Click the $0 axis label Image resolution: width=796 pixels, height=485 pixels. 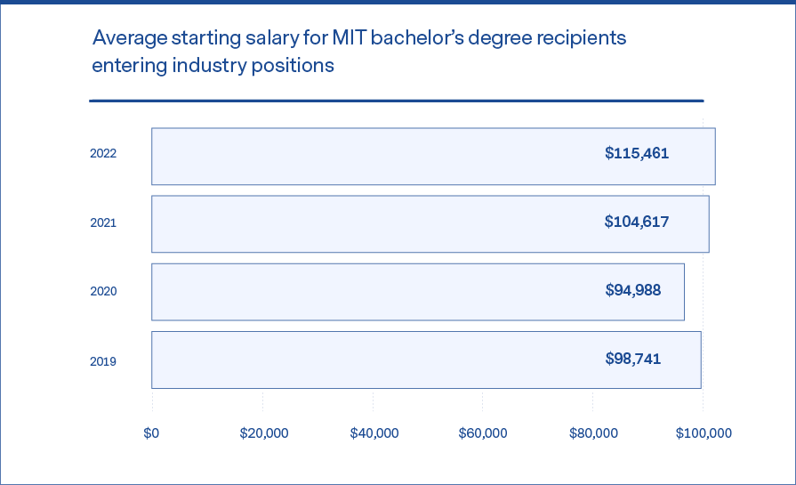151,433
